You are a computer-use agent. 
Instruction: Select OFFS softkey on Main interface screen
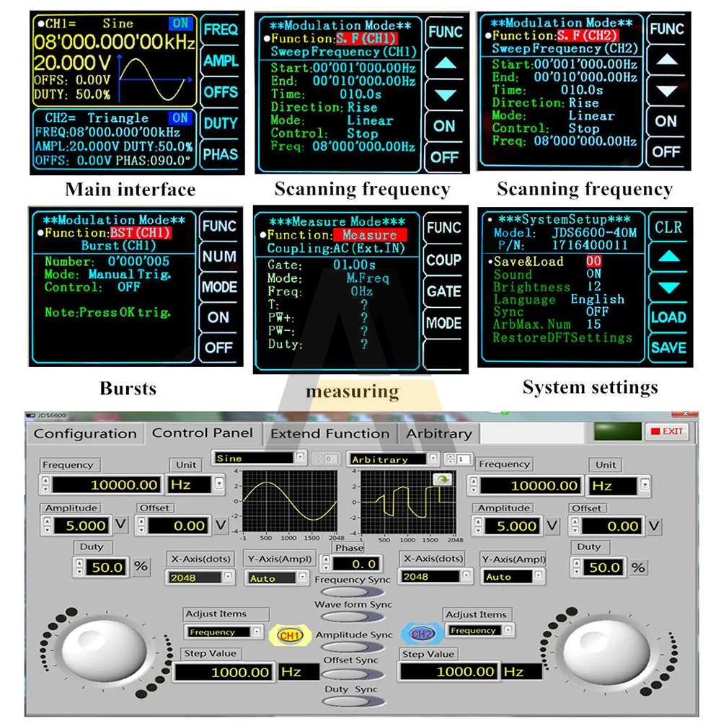tap(221, 92)
